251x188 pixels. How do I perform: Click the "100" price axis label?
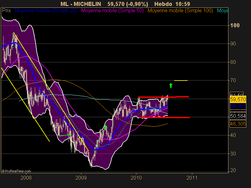pyautogui.click(x=235, y=25)
